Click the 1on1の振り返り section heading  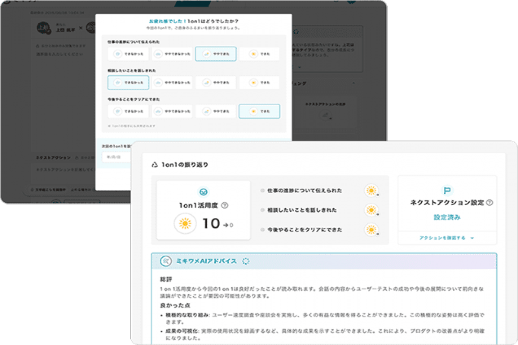184,165
